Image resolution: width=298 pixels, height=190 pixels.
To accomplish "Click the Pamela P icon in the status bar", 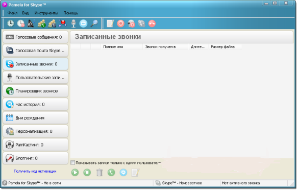I will pos(5,183).
